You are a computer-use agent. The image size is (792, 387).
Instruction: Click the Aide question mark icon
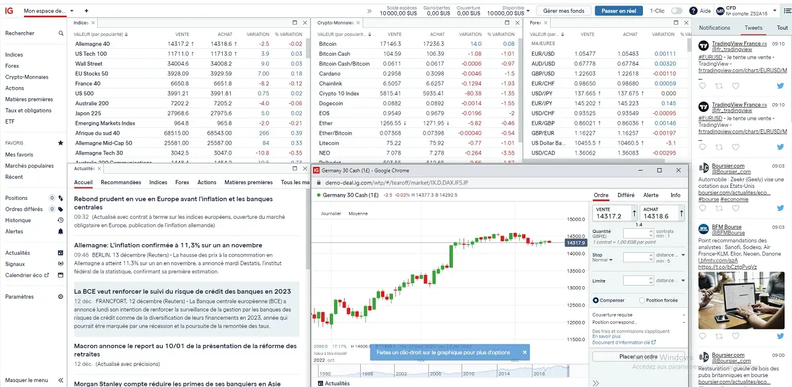[x=693, y=11]
